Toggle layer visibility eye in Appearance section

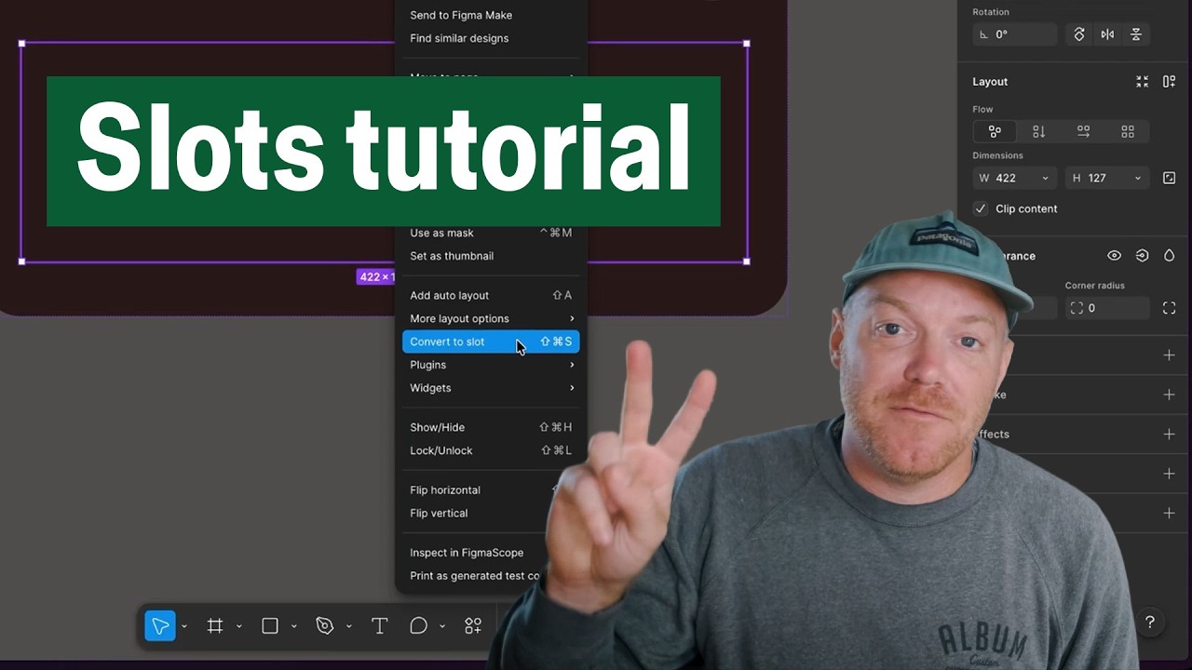point(1114,256)
